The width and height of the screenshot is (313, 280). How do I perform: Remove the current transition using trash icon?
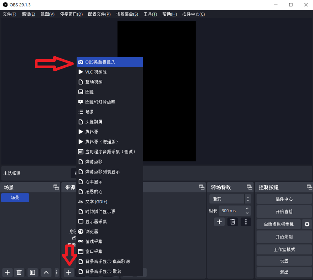pos(232,222)
